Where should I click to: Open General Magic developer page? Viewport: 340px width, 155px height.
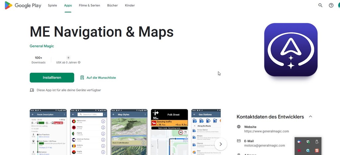tap(42, 46)
